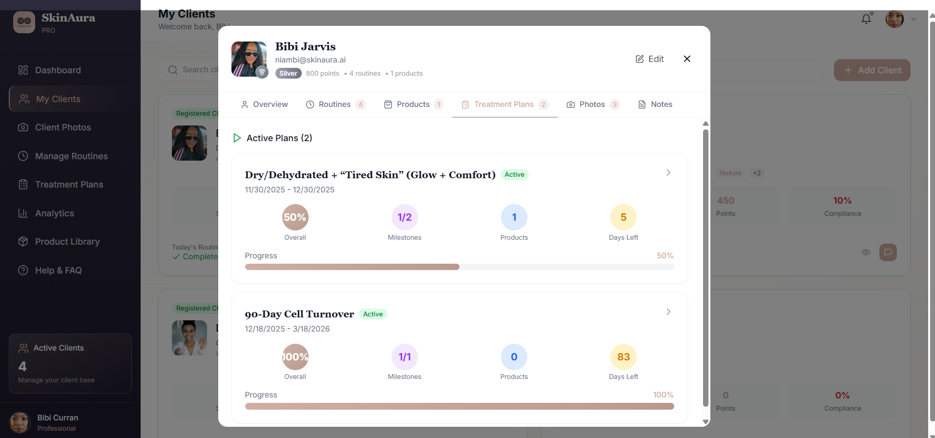Screen dimensions: 935x438
Task: Click Bibi Jarvis profile photo thumbnail
Action: click(249, 59)
